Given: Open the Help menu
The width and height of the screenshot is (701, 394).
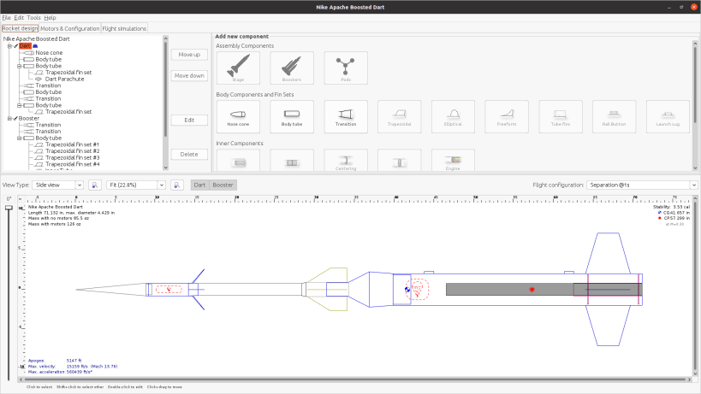Looking at the screenshot, I should click(x=50, y=18).
